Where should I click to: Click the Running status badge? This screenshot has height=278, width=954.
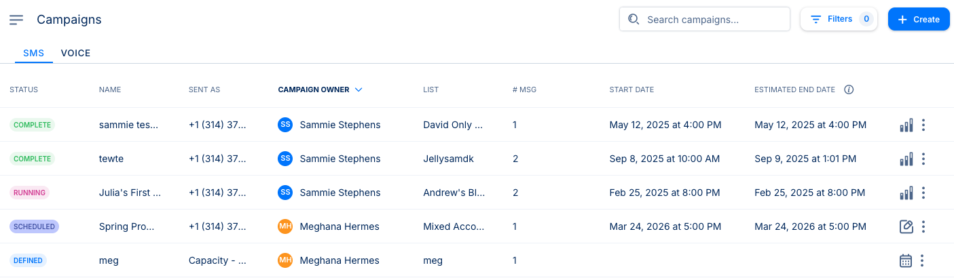[29, 193]
